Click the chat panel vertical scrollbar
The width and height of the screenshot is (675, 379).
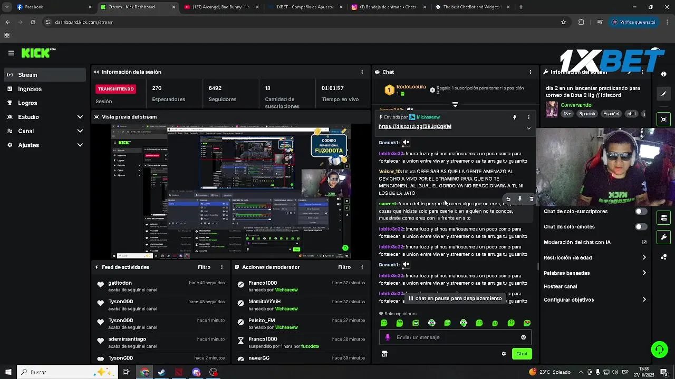538,266
